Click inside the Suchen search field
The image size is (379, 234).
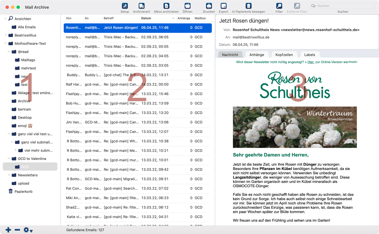click(342, 5)
